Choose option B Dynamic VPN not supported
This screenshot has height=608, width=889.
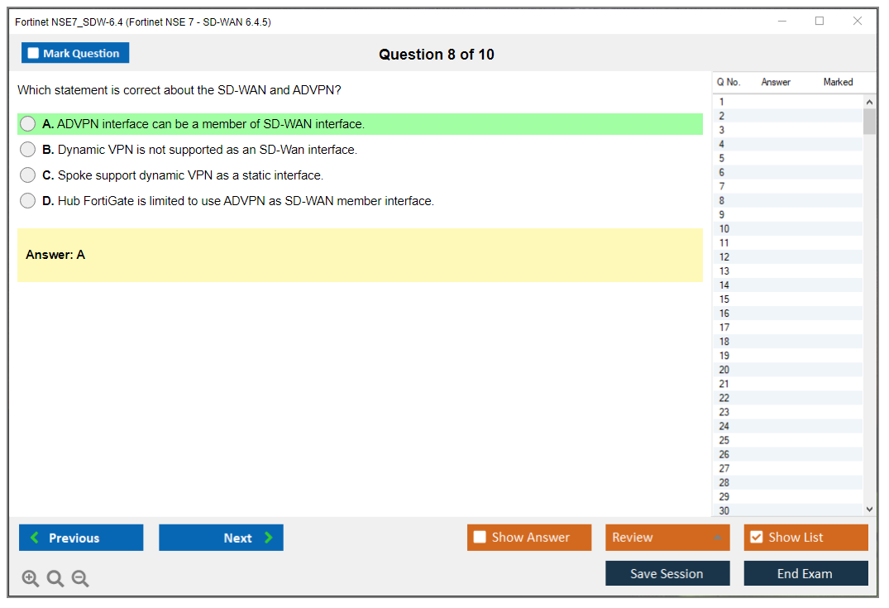[28, 150]
